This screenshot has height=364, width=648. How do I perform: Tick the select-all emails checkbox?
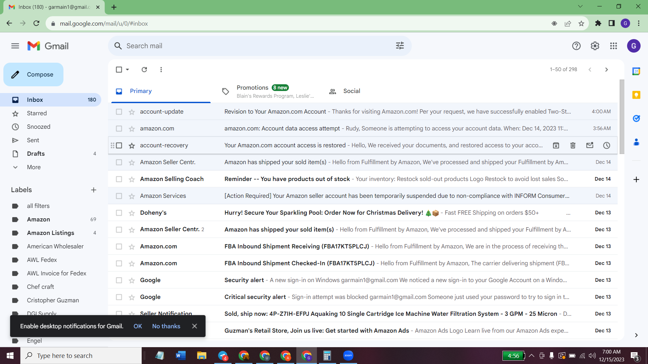(x=119, y=69)
